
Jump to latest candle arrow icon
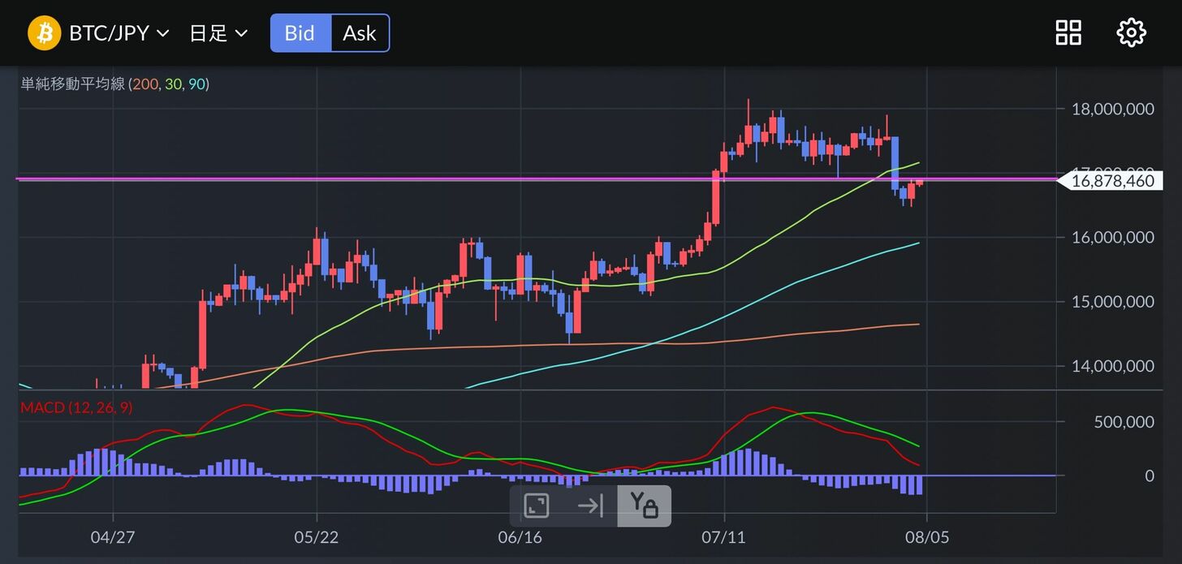coord(590,506)
